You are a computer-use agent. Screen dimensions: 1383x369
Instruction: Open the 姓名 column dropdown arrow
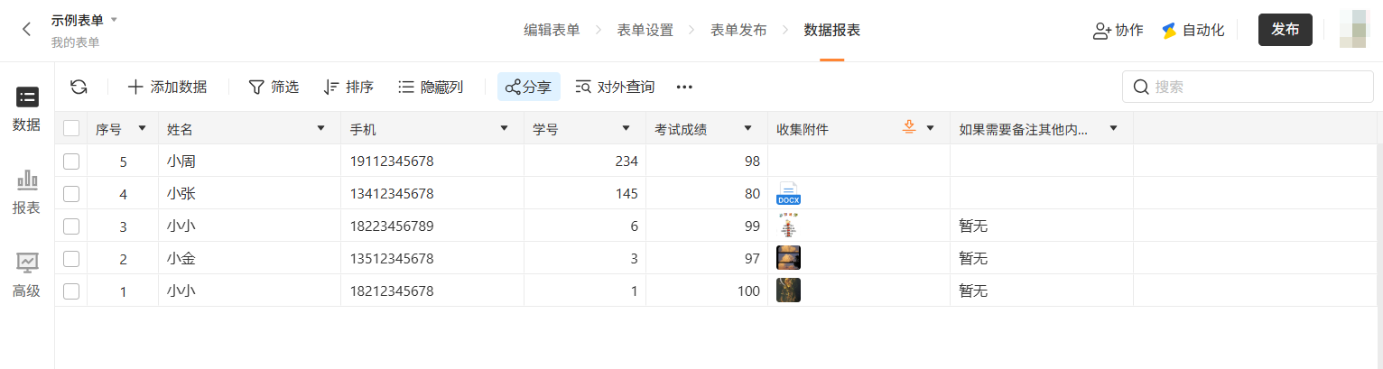click(x=320, y=128)
